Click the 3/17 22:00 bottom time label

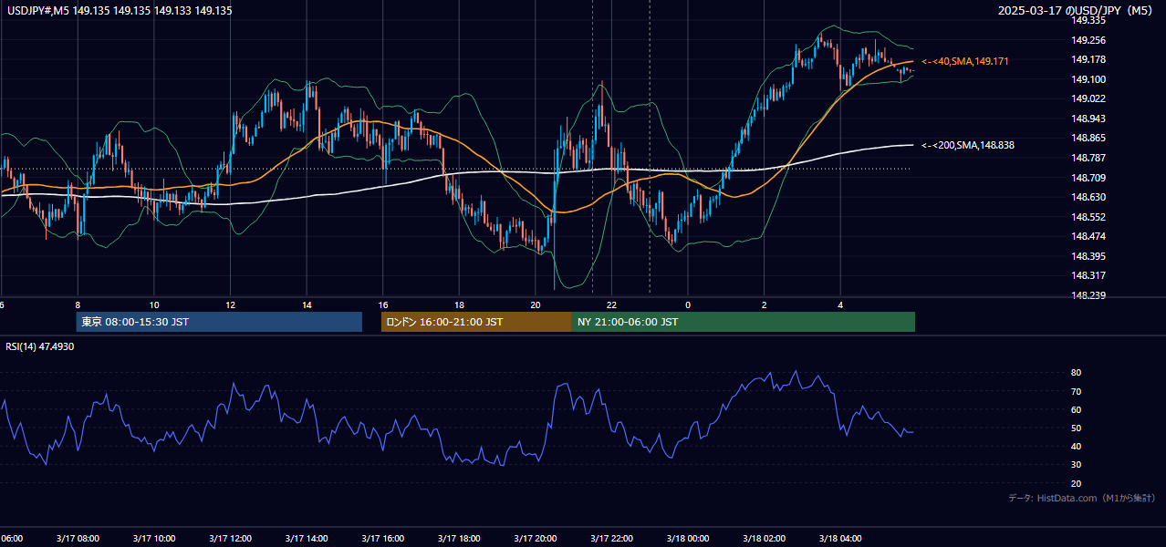click(x=611, y=539)
